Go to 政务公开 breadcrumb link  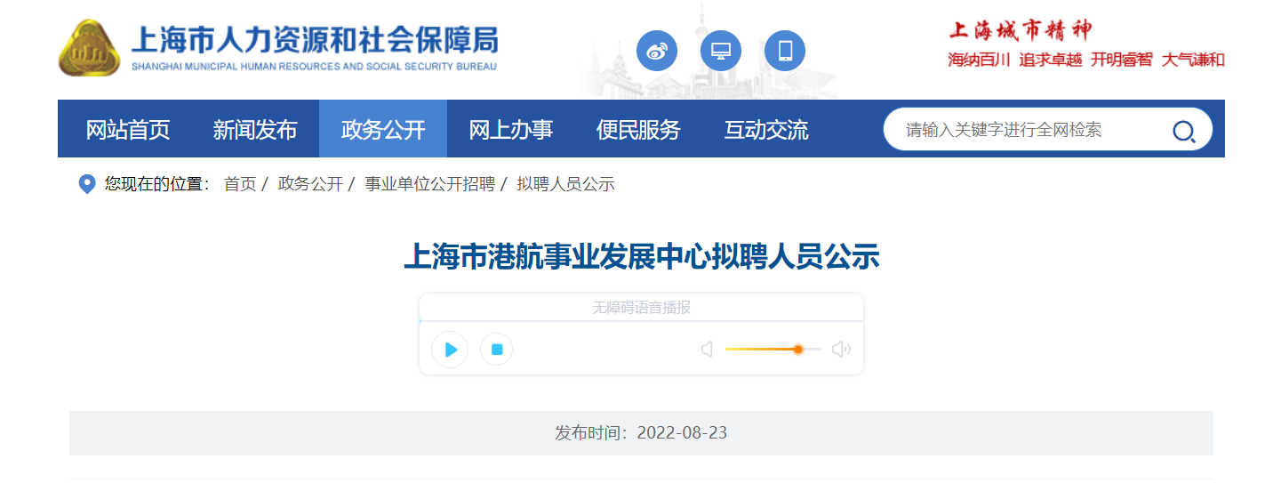click(x=310, y=184)
